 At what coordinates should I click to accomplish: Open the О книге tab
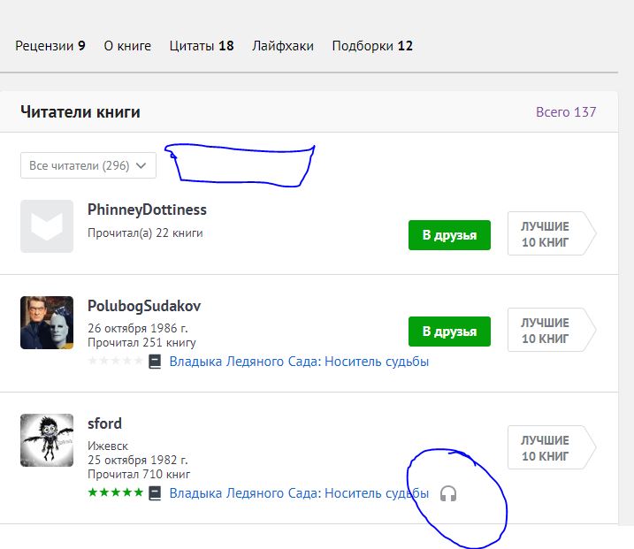coord(127,46)
